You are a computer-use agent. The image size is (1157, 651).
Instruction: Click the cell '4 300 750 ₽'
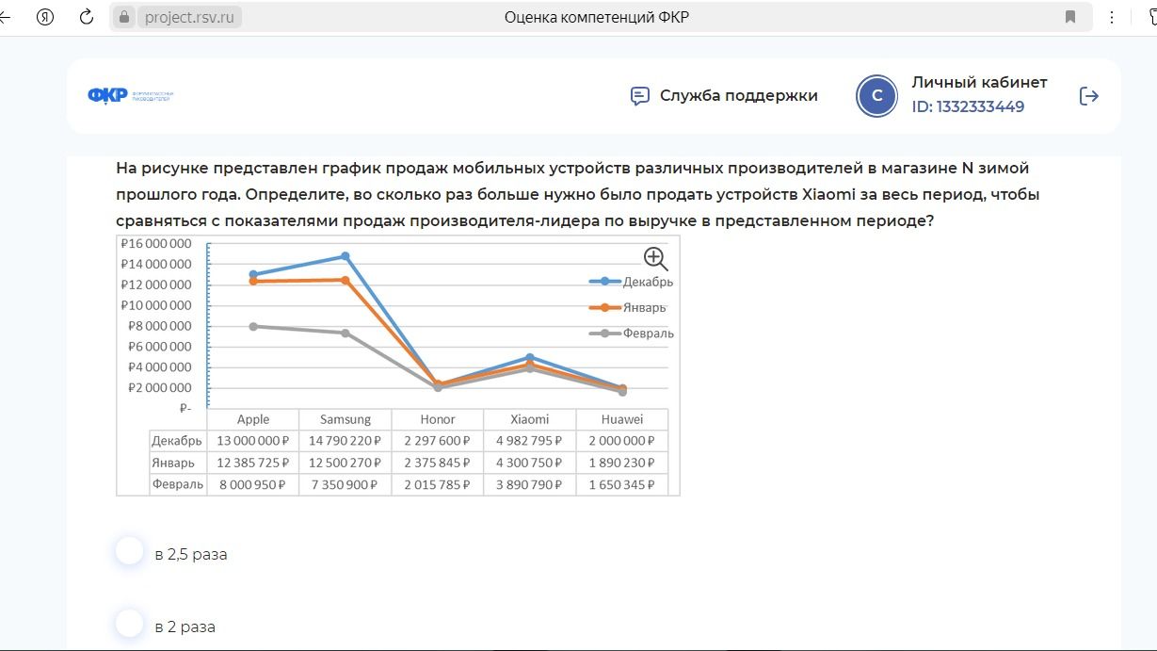tap(529, 463)
